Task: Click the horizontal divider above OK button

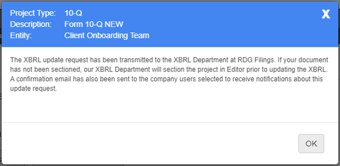Action: (x=169, y=123)
